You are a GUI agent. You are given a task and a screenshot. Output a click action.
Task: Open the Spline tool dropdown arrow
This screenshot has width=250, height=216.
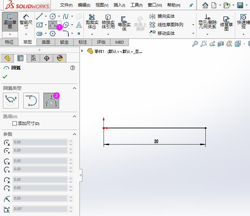point(72,16)
